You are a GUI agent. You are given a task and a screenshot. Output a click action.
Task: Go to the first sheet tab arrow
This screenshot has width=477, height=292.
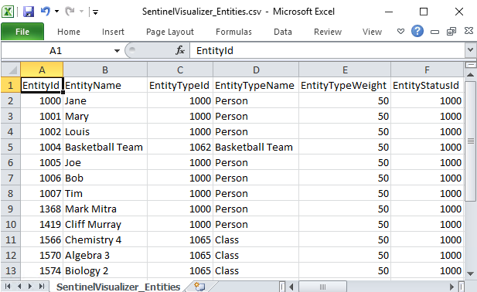pyautogui.click(x=8, y=287)
